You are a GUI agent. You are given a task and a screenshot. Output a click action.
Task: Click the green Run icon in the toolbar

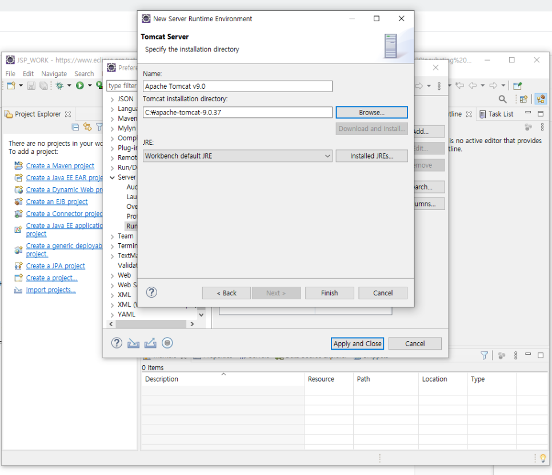coord(80,85)
